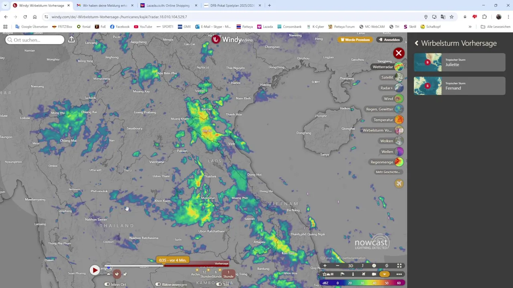This screenshot has height=288, width=513.
Task: Click the 0:35 vor 4 Min. time marker
Action: pos(173,260)
